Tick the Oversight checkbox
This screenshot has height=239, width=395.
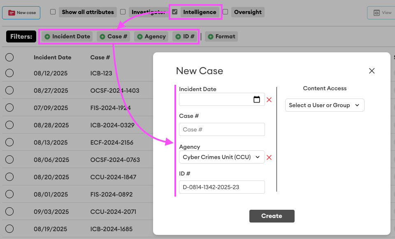225,12
